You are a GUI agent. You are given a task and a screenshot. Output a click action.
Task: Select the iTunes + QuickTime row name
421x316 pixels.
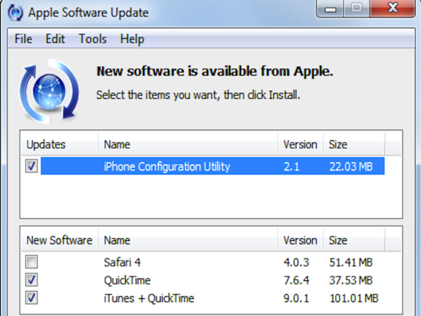tap(149, 299)
